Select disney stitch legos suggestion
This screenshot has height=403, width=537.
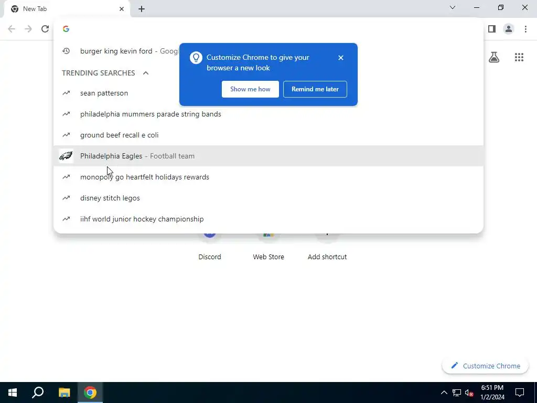268,198
